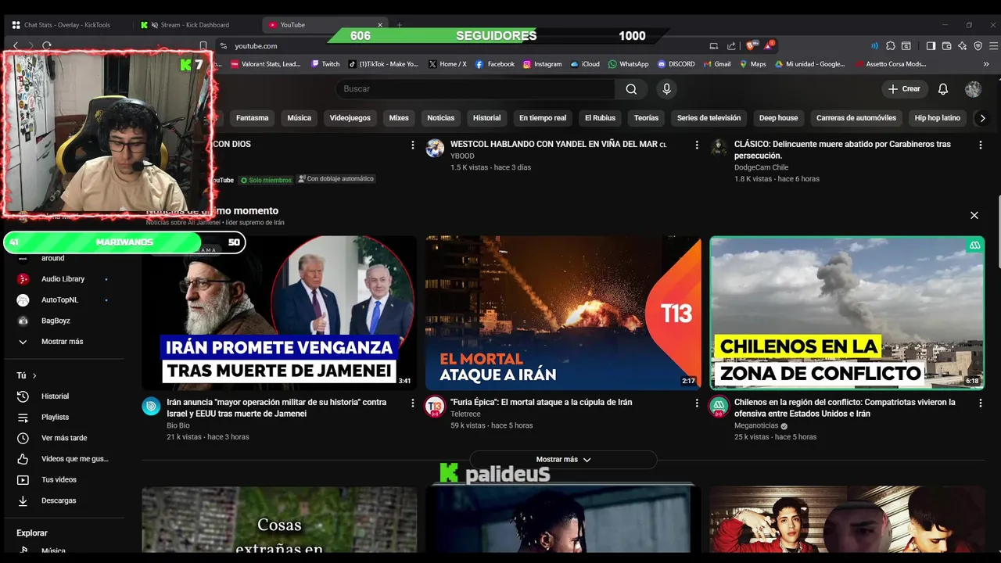
Task: Focus the YouTube Buscar search field
Action: click(x=475, y=89)
